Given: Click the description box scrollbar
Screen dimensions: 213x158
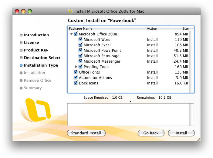Looking at the screenshot, I should click(x=192, y=115).
